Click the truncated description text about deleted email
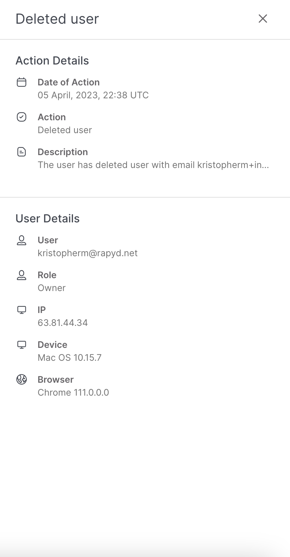The width and height of the screenshot is (290, 557). (153, 165)
